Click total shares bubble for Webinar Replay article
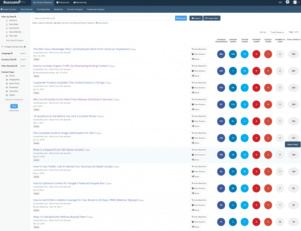Viewport: 301px width, 231px height. (293, 205)
